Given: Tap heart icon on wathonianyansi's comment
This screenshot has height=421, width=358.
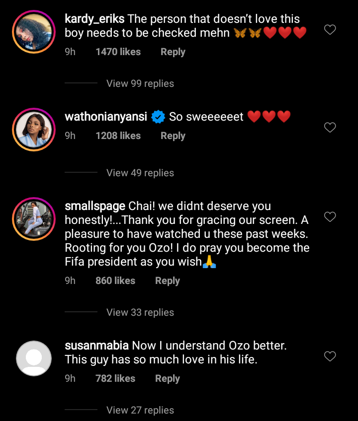Looking at the screenshot, I should [x=330, y=128].
